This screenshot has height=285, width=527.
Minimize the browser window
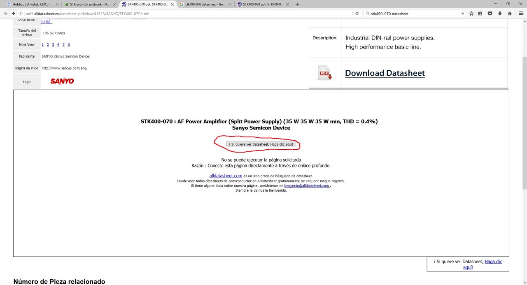point(496,4)
